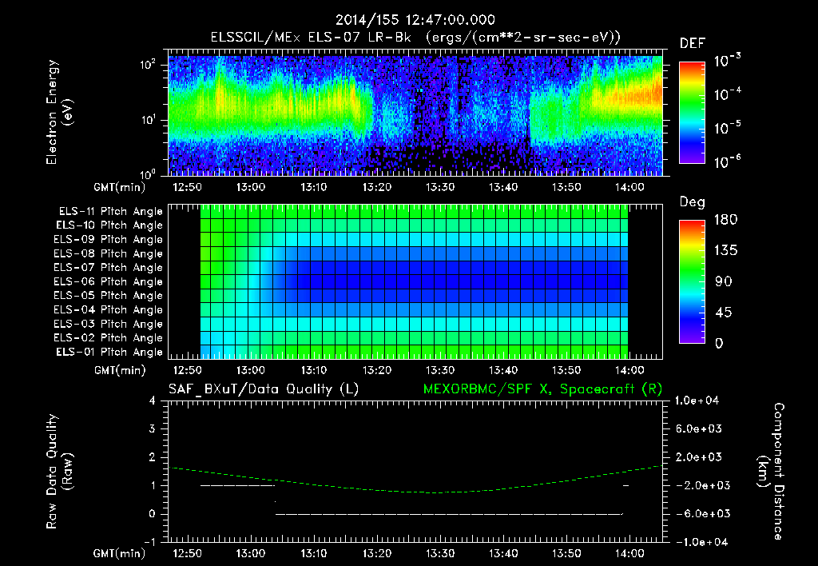
Task: Select the green MEXORBMC/SPF X, Spacecraft (R) title
Action: [542, 389]
